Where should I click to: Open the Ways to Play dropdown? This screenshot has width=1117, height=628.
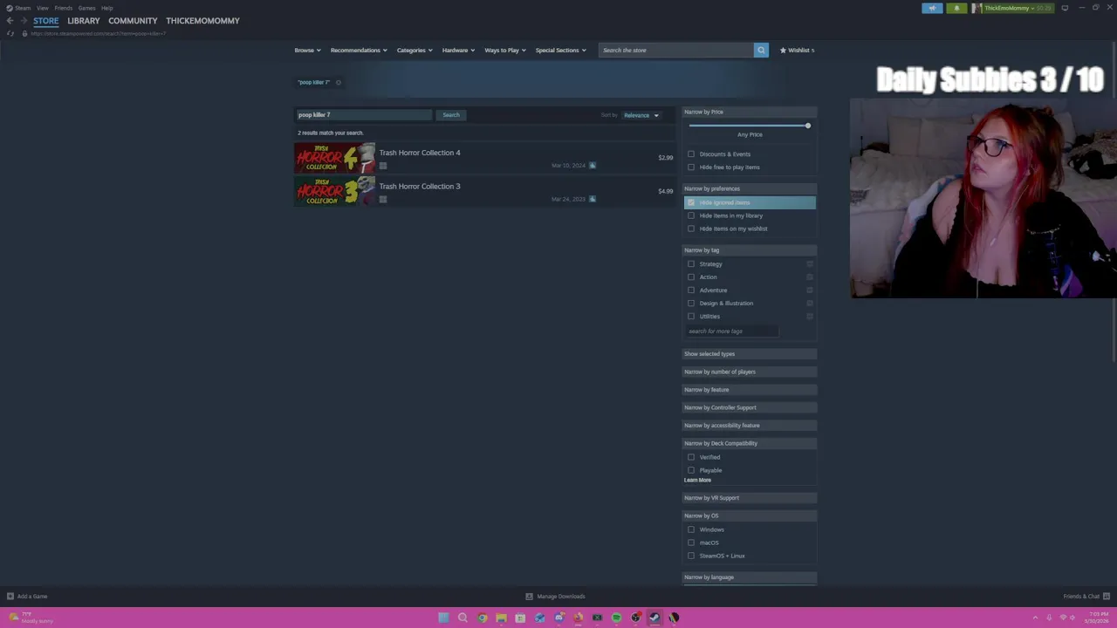tap(505, 50)
